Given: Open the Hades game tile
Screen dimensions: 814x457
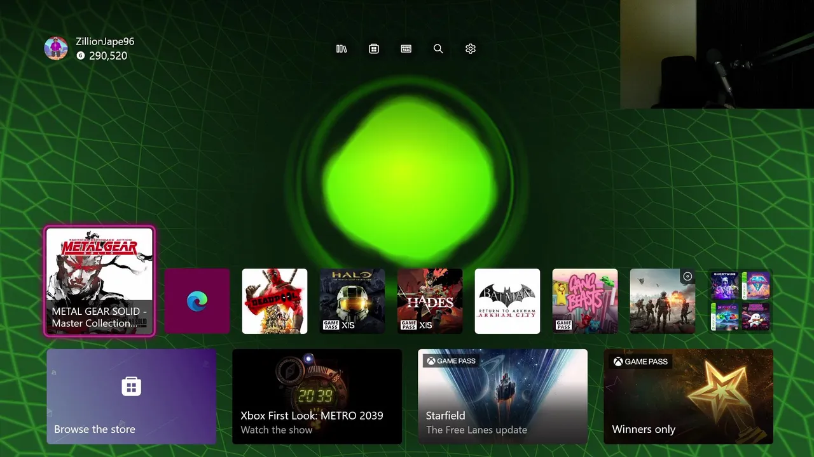Looking at the screenshot, I should coord(430,301).
